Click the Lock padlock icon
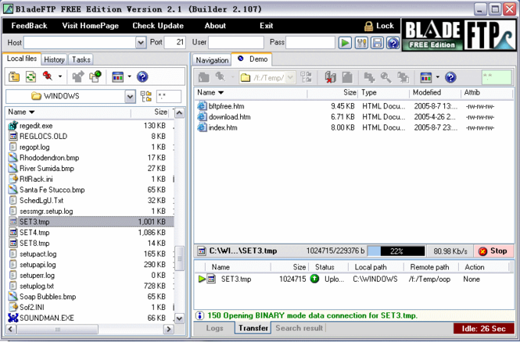The height and width of the screenshot is (342, 520). pyautogui.click(x=368, y=26)
